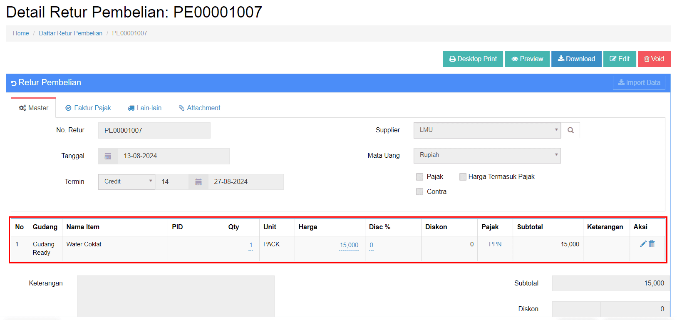
Task: Switch to the Faktur Pajak tab
Action: coord(88,108)
